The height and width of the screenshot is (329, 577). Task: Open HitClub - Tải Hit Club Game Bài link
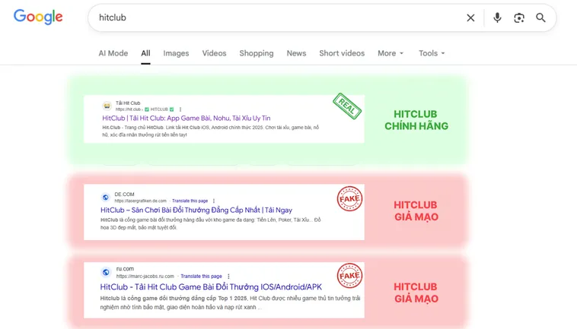pos(211,286)
